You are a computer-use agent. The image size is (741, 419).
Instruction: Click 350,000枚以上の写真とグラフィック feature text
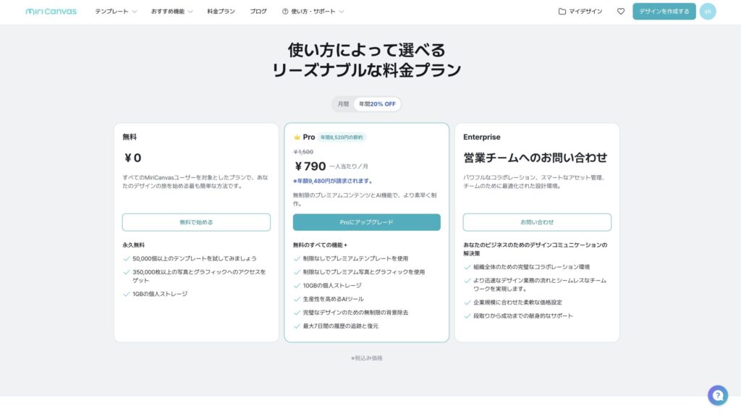[x=199, y=276]
